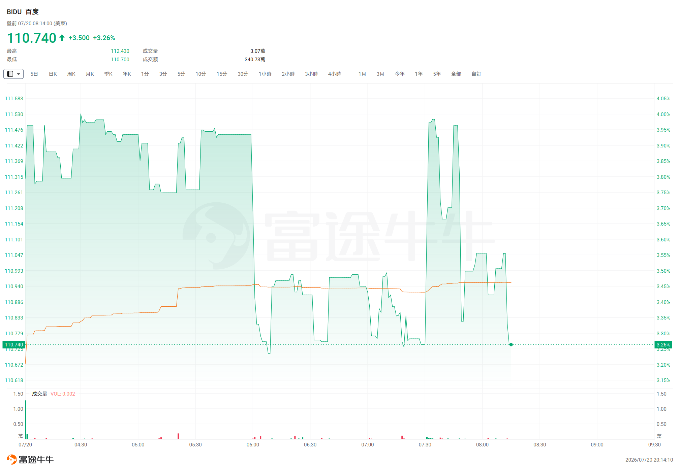Click the 最低 value 110.700

[120, 60]
